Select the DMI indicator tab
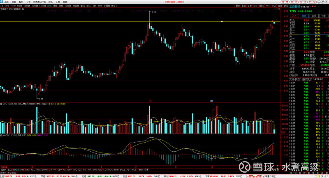The width and height of the screenshot is (329, 178). coord(22,170)
